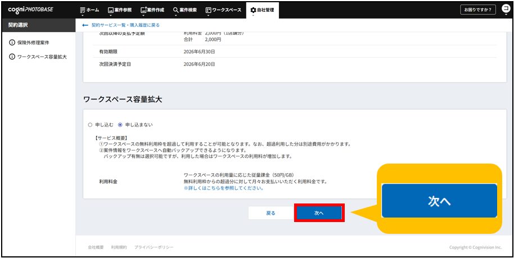Click info icon beside ワークスペース容量拡大

click(12, 57)
